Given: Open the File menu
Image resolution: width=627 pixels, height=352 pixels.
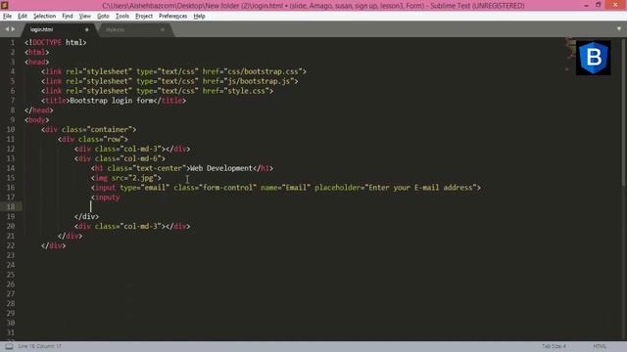Looking at the screenshot, I should pos(7,16).
